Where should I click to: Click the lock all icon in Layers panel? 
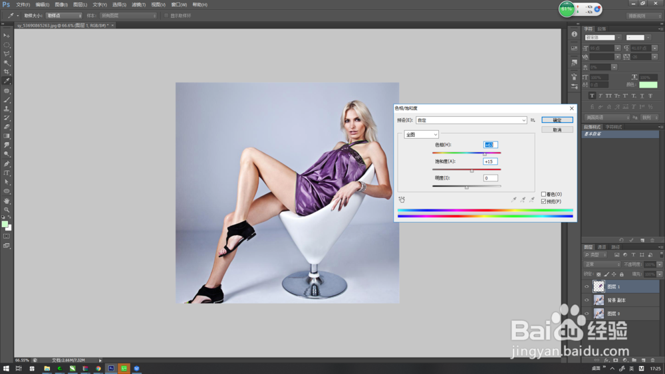pos(622,274)
